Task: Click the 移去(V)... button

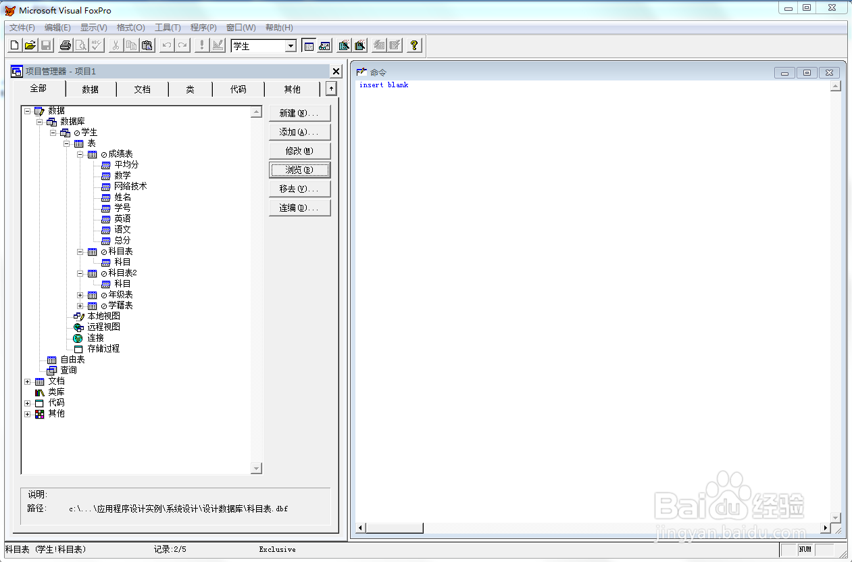Action: pos(299,189)
